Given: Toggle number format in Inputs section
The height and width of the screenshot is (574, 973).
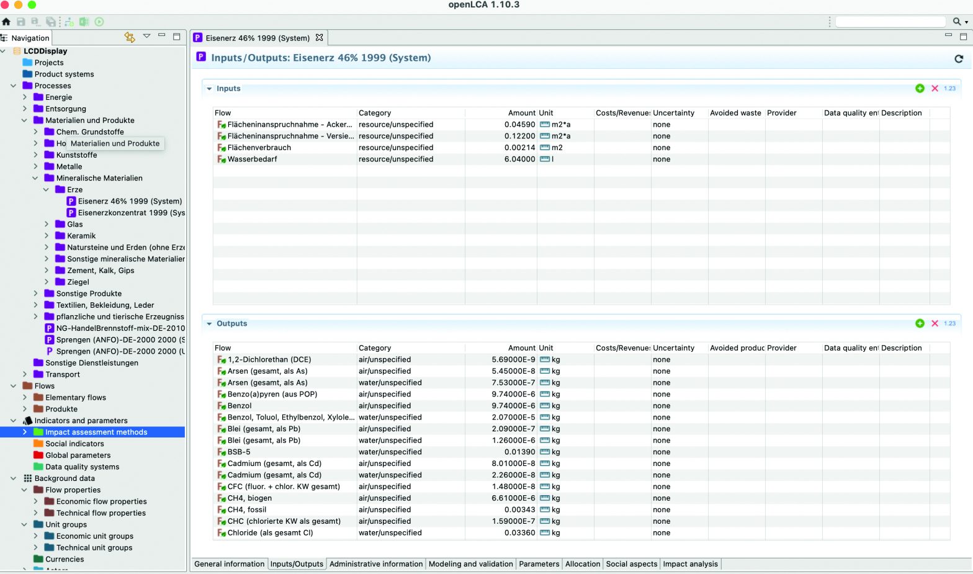Looking at the screenshot, I should (x=950, y=89).
